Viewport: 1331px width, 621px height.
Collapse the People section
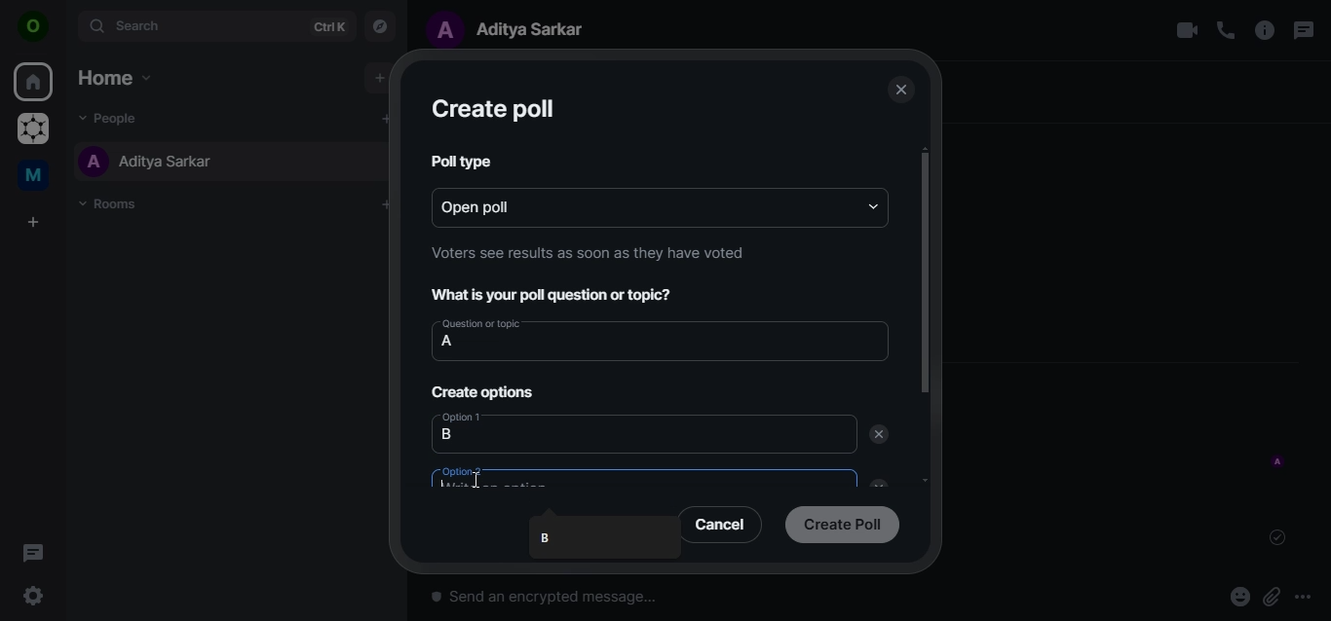[84, 119]
